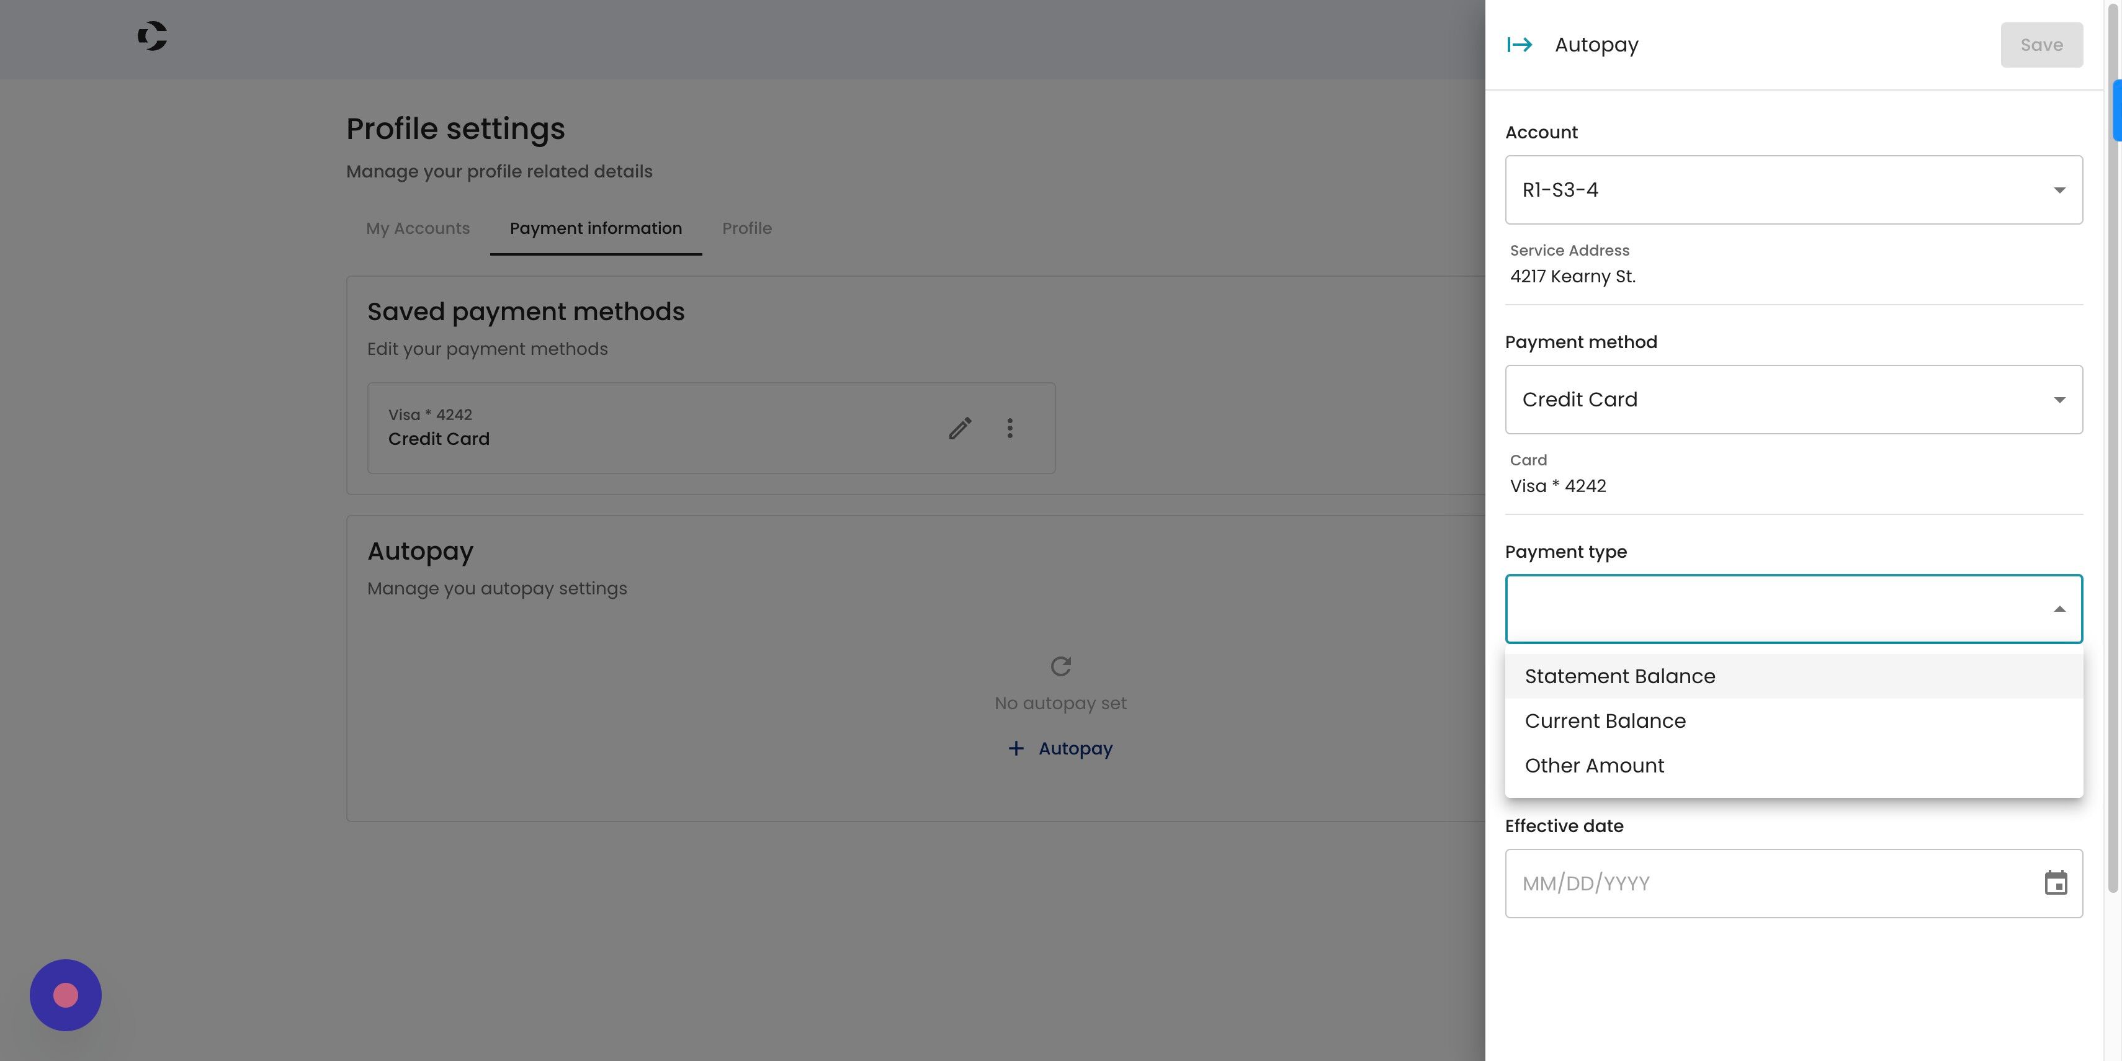Image resolution: width=2122 pixels, height=1061 pixels.
Task: Select Statement Balance option
Action: click(1619, 676)
